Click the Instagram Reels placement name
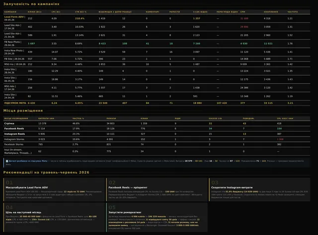This screenshot has width=318, height=235. coord(14,134)
